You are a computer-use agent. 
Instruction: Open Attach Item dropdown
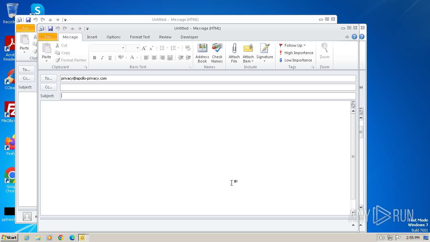click(248, 53)
